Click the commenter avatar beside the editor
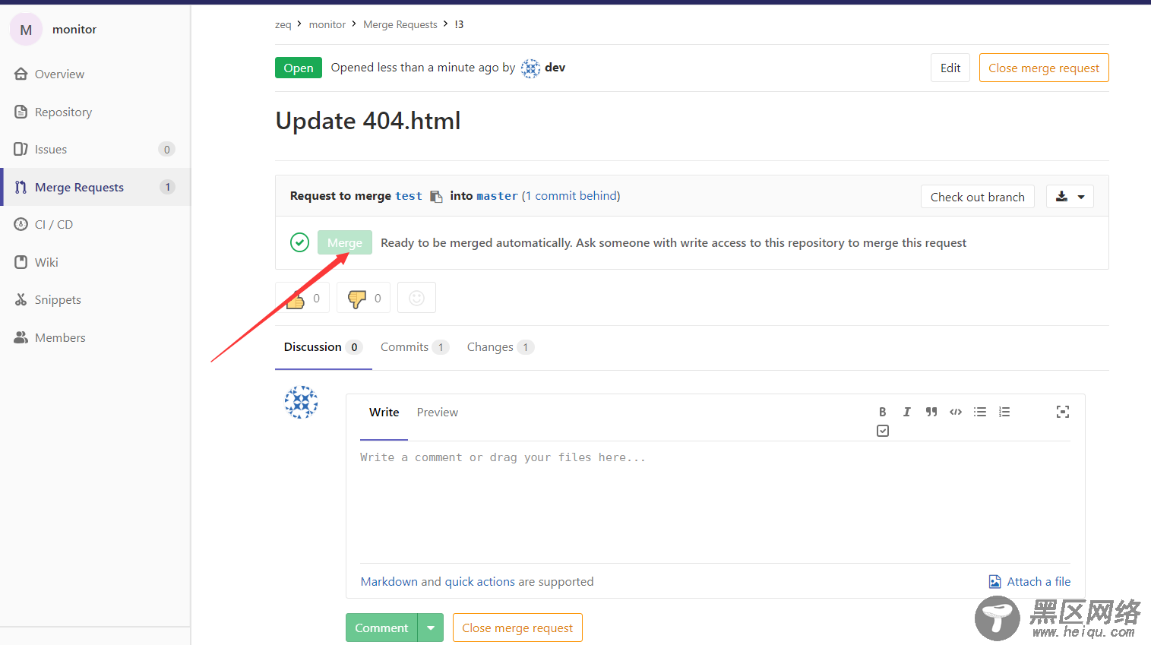 point(302,402)
